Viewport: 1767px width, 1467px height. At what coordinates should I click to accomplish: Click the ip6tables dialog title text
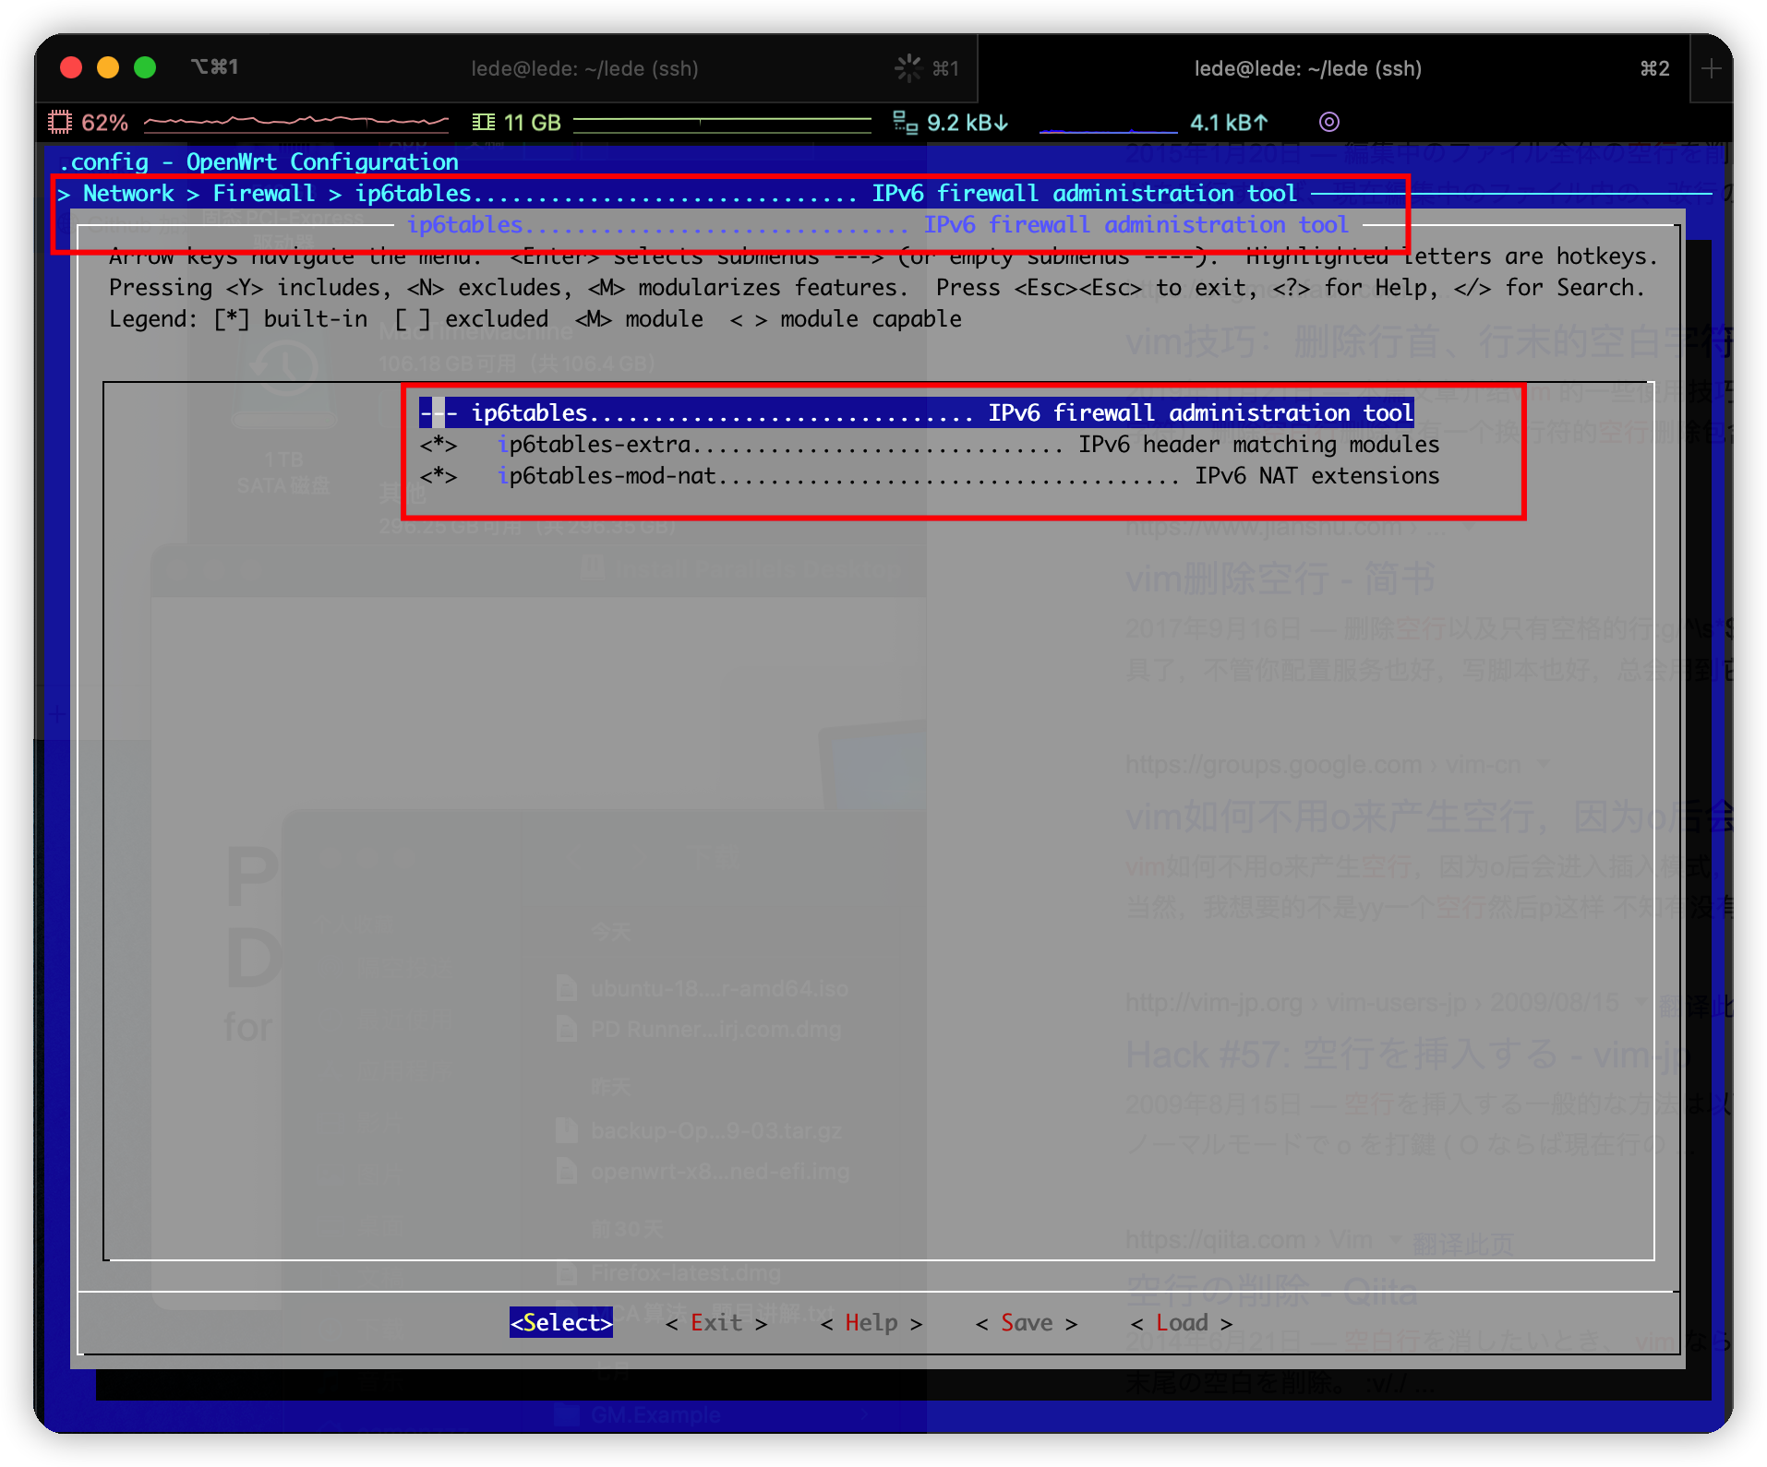pos(877,224)
